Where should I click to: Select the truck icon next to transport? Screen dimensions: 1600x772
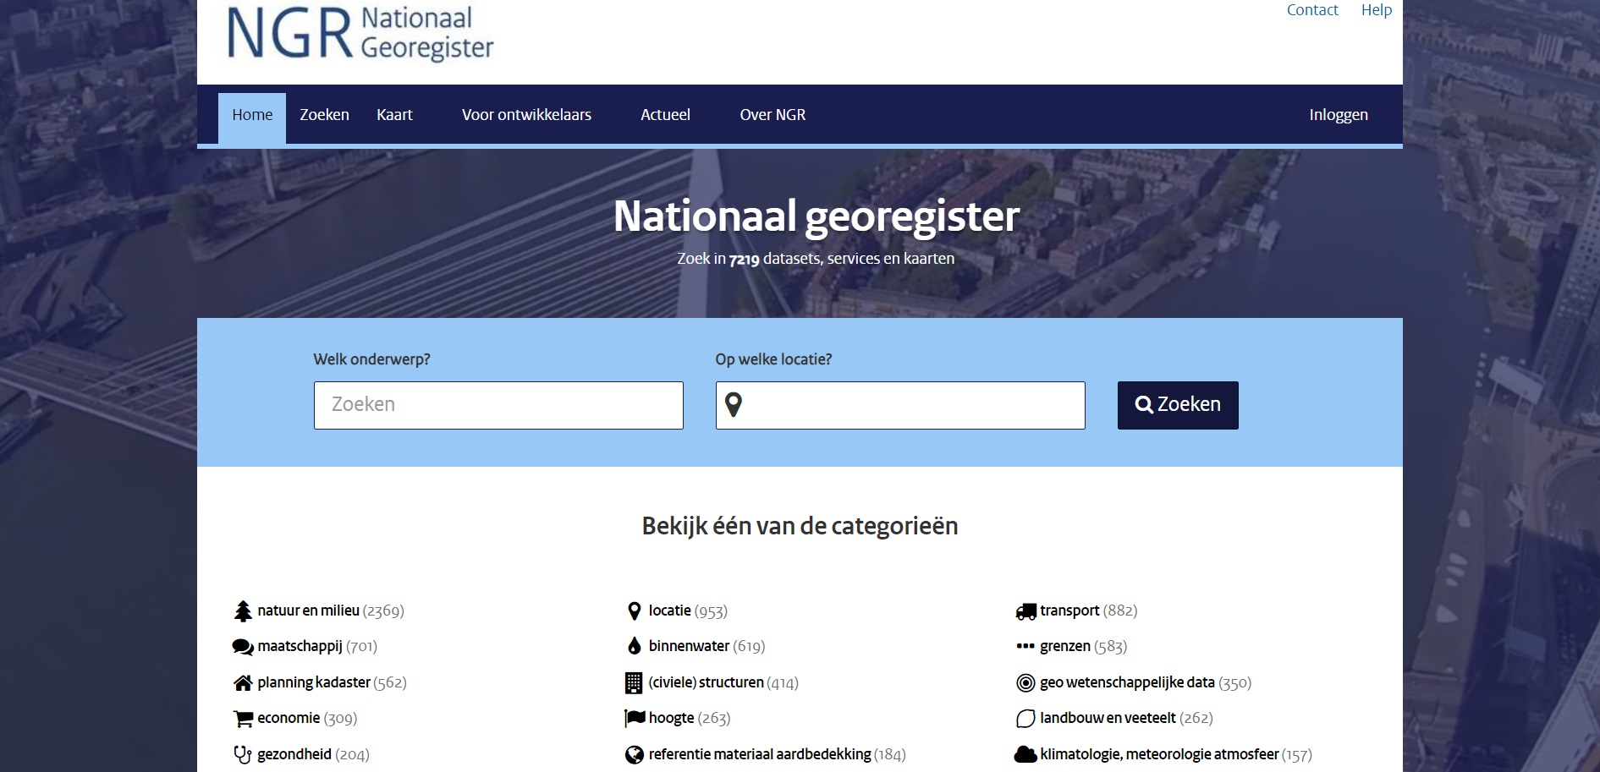pos(1025,610)
